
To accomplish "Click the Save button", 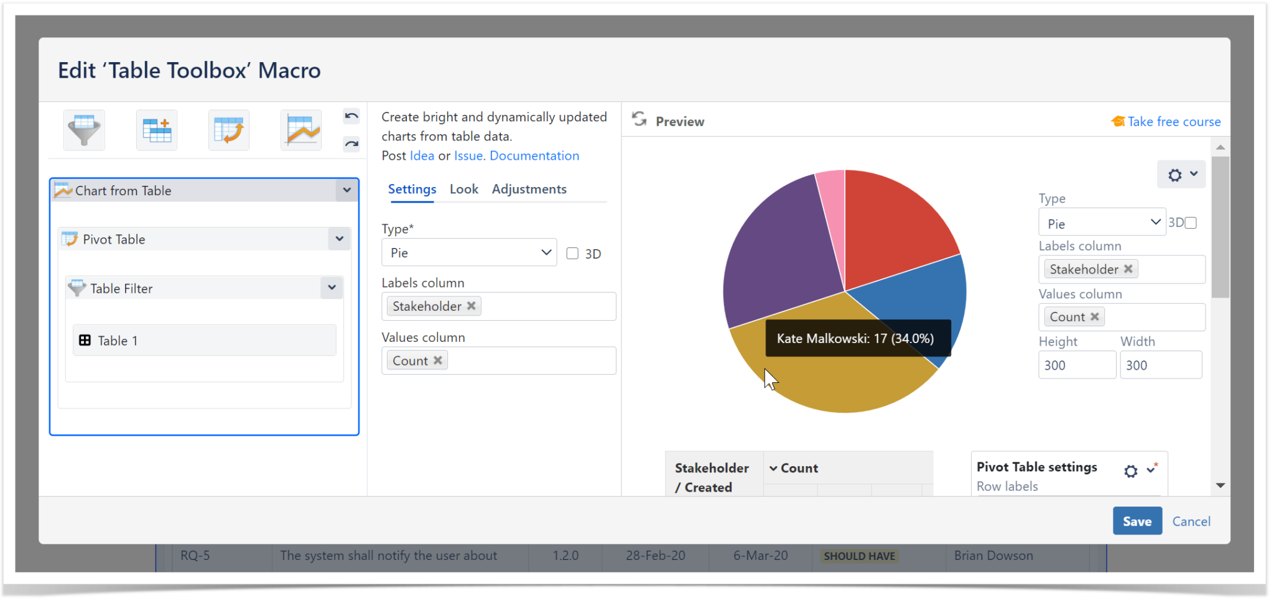I will [x=1137, y=521].
